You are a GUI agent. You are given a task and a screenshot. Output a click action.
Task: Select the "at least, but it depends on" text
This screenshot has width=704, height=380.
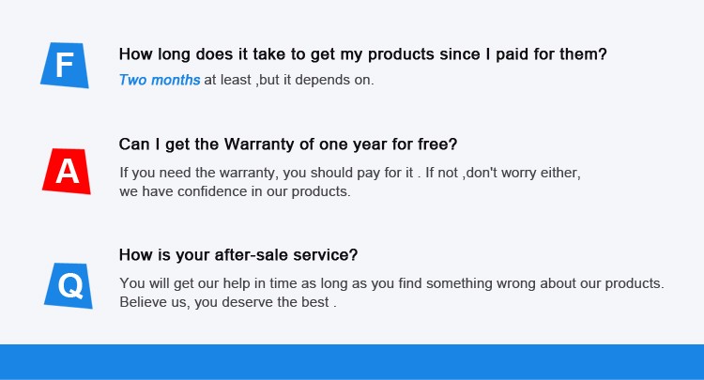pos(289,80)
